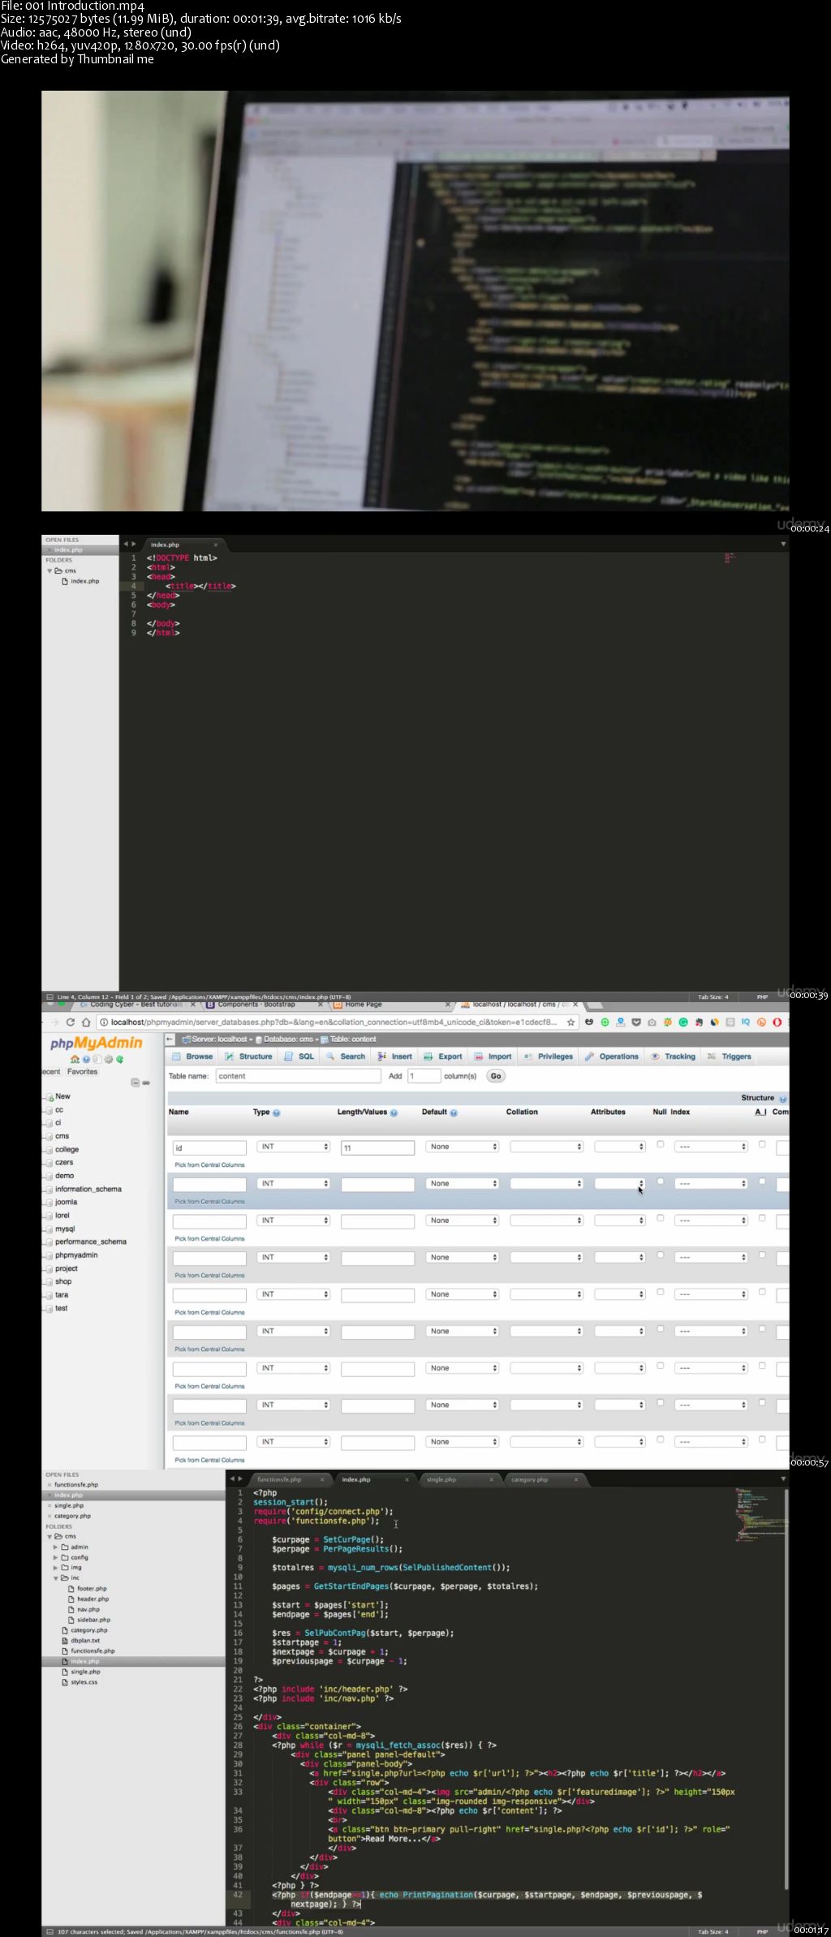Tick the Null checkbox in the highlighted blue row

click(x=661, y=1181)
